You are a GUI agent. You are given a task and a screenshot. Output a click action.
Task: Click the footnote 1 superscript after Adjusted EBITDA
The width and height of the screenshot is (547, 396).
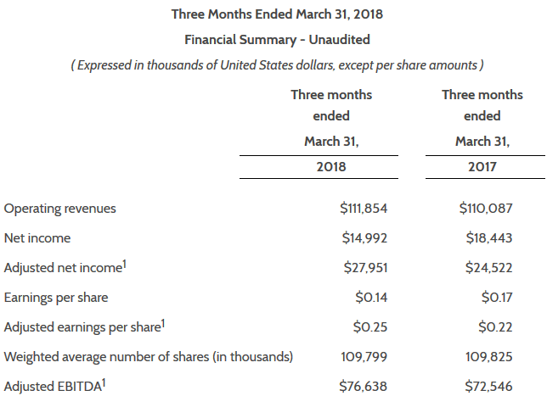[103, 382]
